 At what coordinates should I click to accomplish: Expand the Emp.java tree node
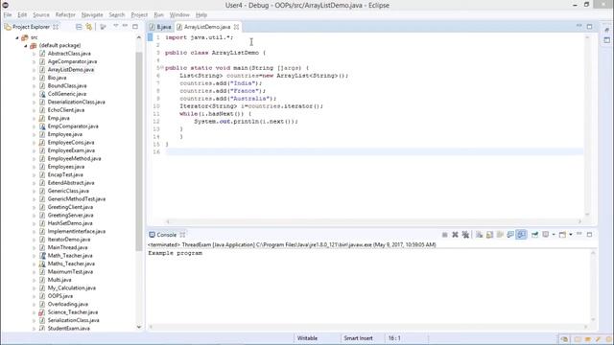pos(35,118)
